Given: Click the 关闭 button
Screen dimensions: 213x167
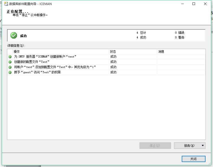Looking at the screenshot, I should point(193,159).
